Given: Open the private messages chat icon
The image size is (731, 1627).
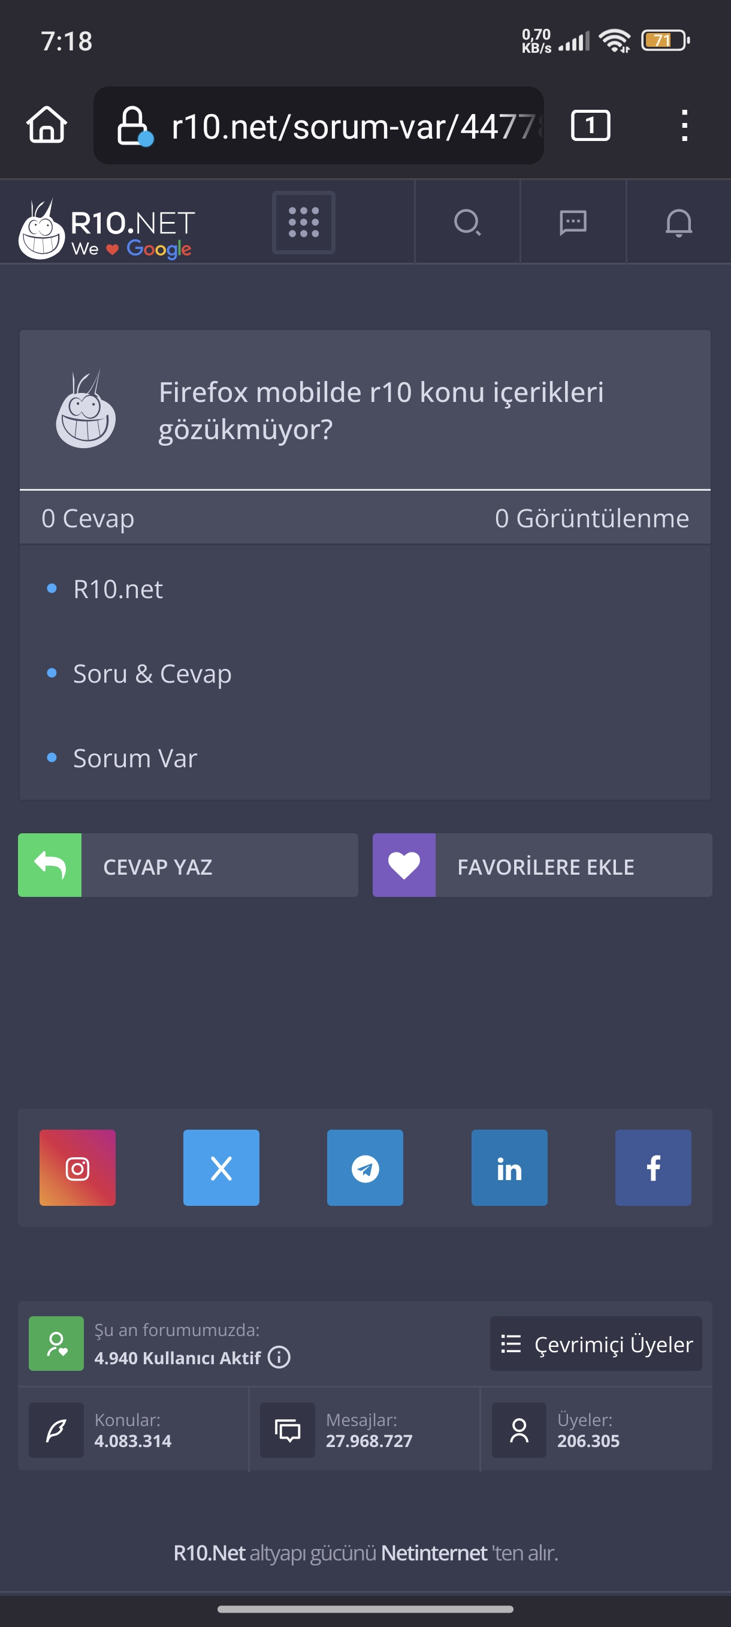Looking at the screenshot, I should coord(573,223).
